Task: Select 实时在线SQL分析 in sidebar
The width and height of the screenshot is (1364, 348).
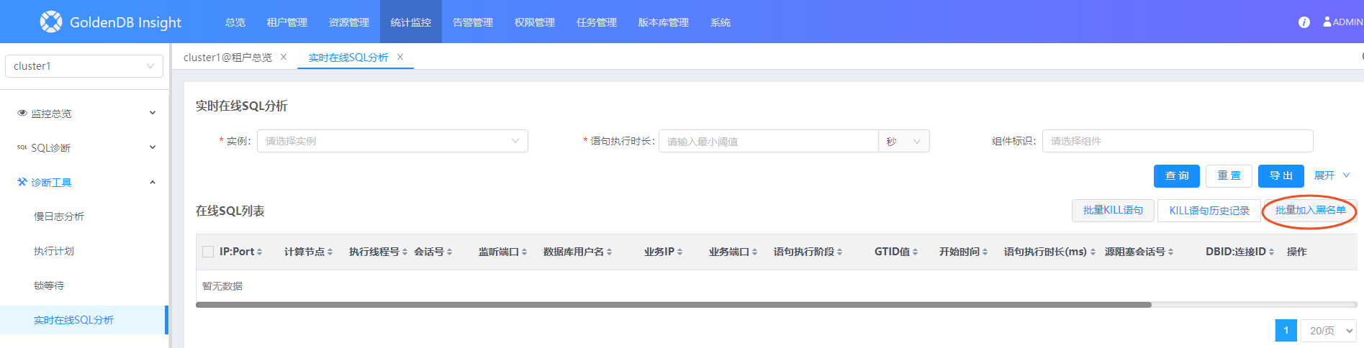Action: [x=83, y=320]
